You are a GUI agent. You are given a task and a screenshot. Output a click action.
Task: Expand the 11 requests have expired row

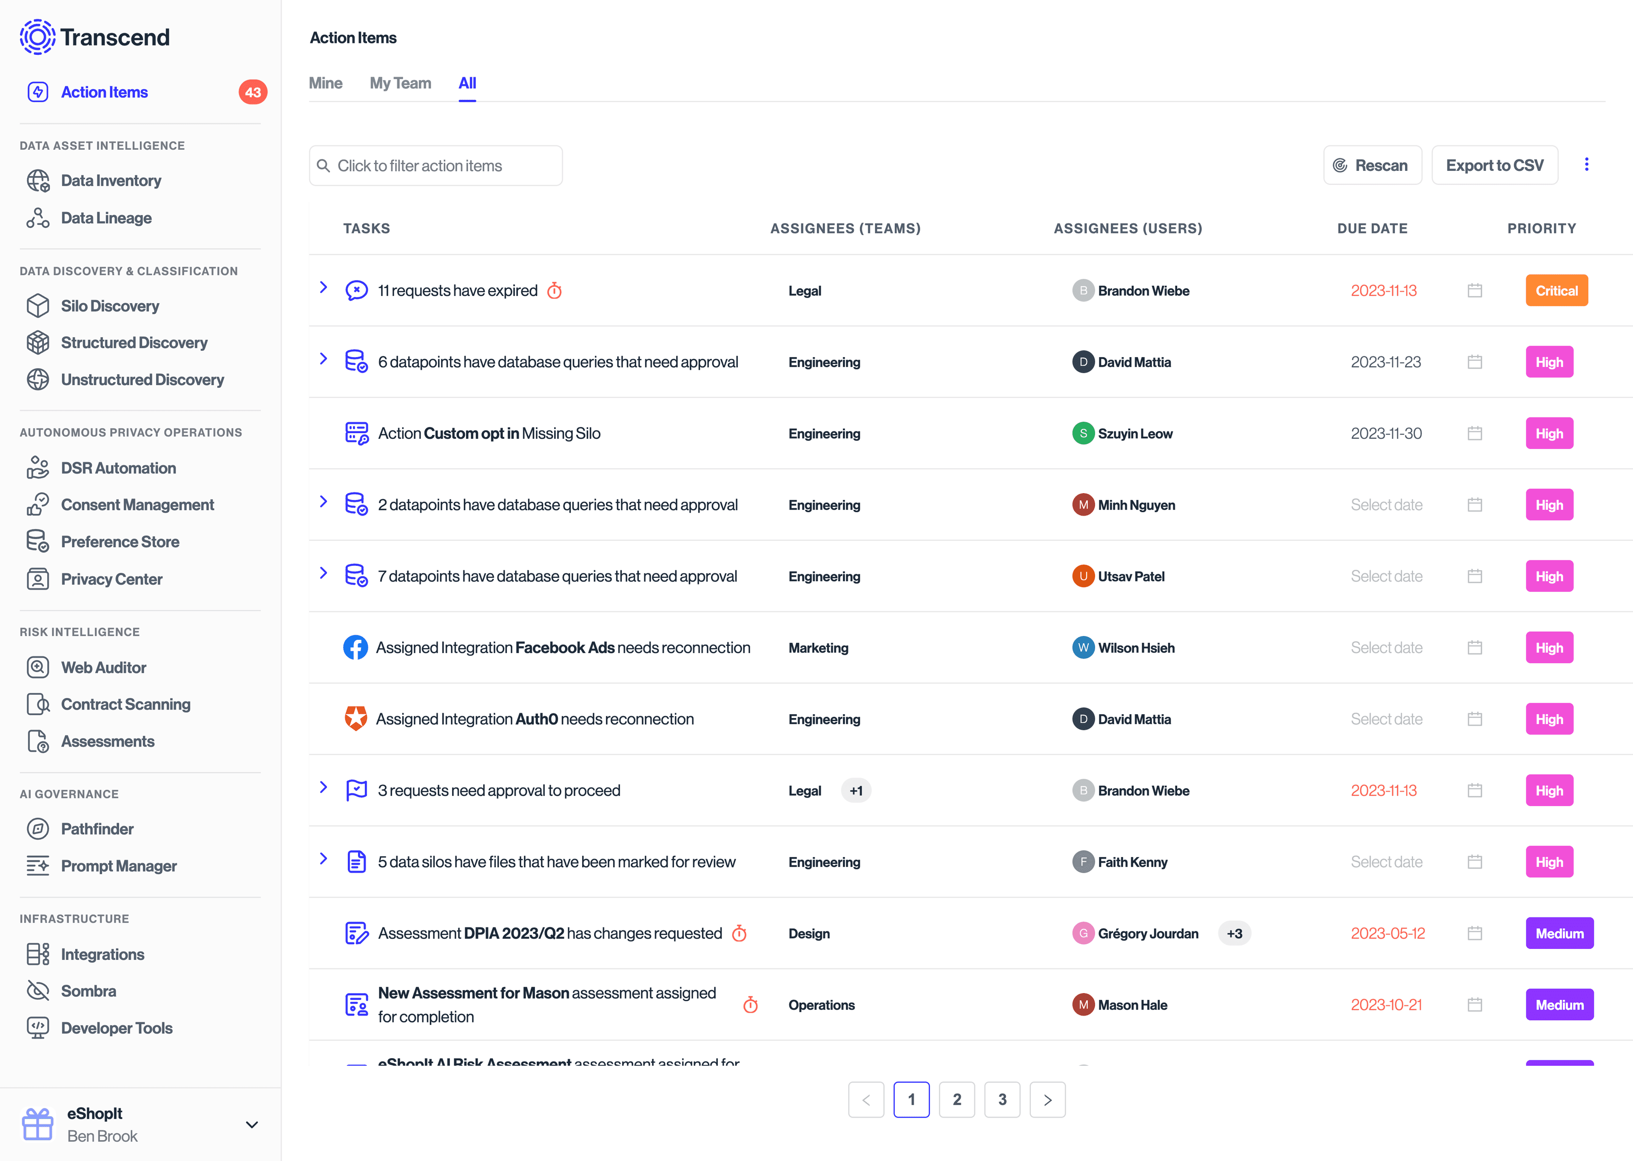323,287
